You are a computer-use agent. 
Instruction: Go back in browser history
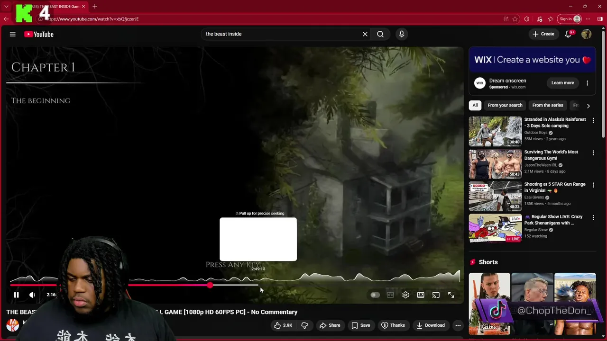tap(6, 19)
